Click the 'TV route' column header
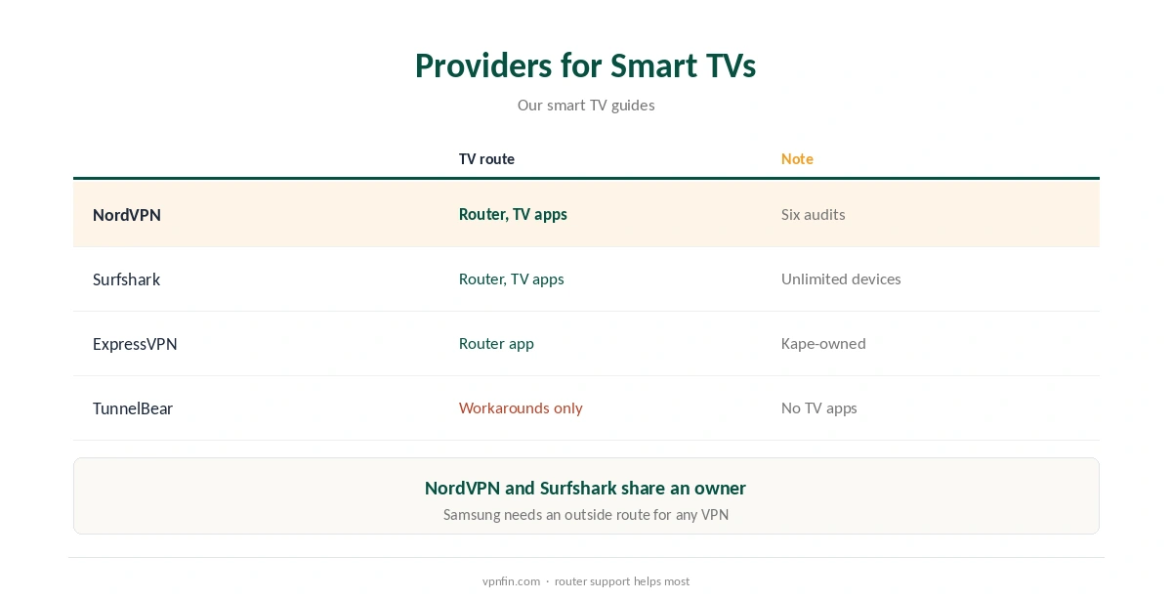 (486, 159)
